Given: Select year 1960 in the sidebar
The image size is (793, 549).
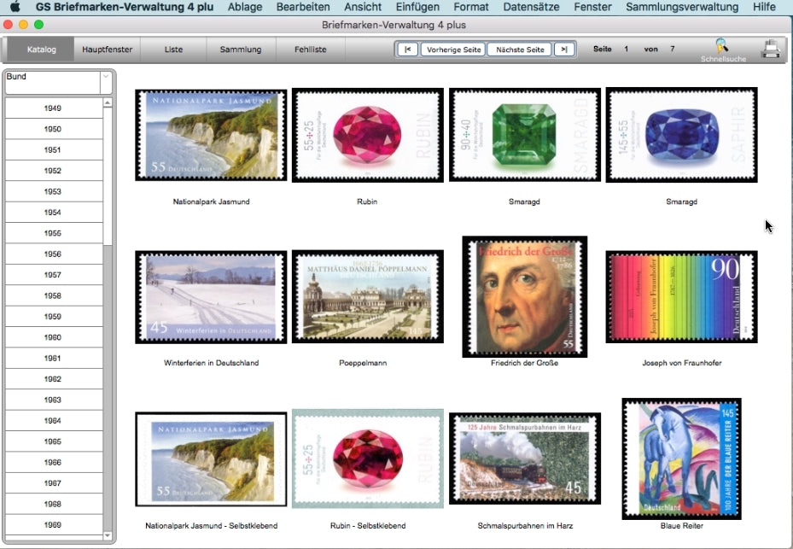Looking at the screenshot, I should (x=53, y=337).
